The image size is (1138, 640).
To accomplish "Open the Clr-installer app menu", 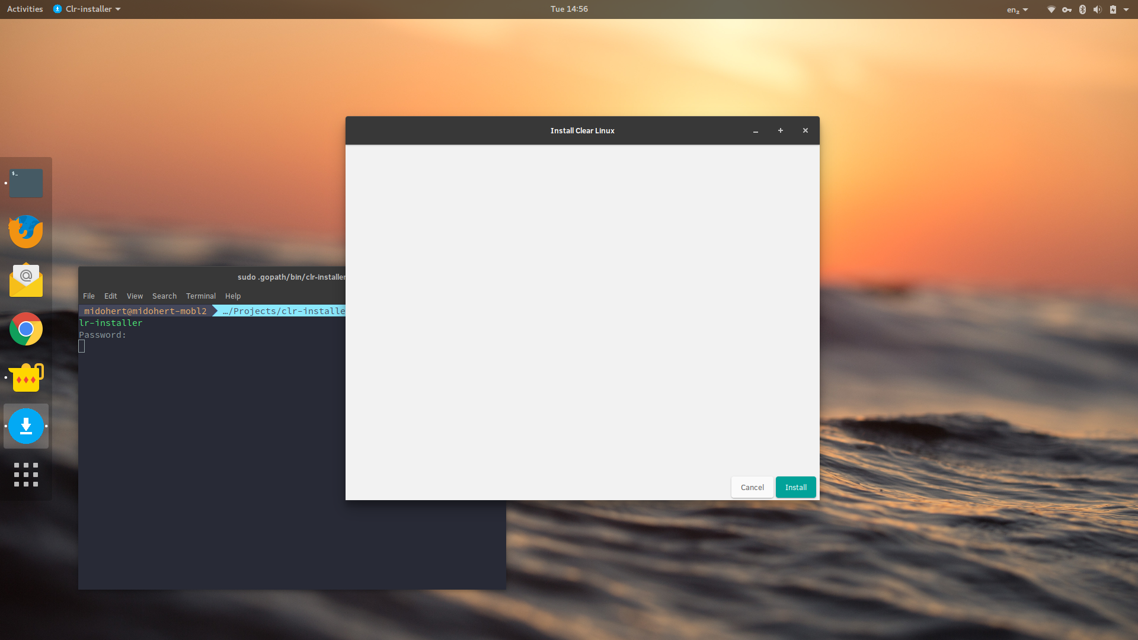I will tap(87, 9).
